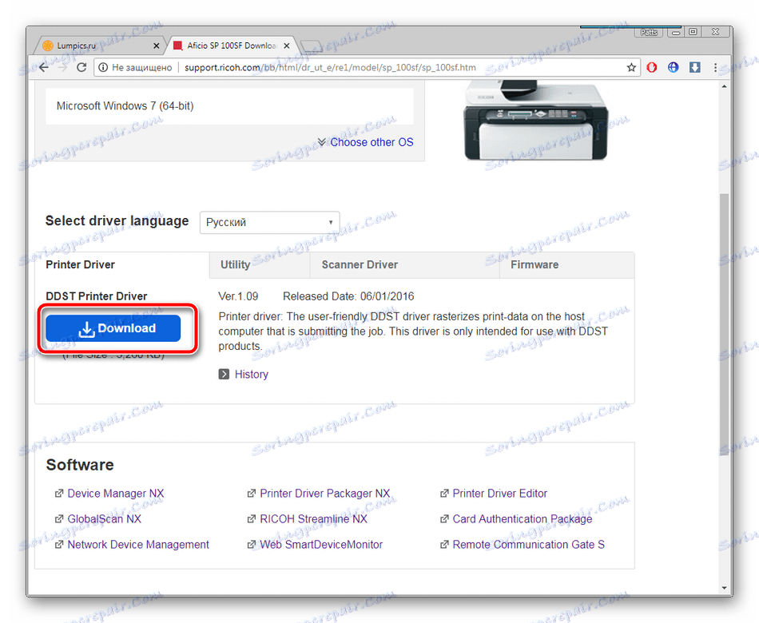Click the Released Date 06/01/2016 text
Screen dimensions: 759x623
348,296
